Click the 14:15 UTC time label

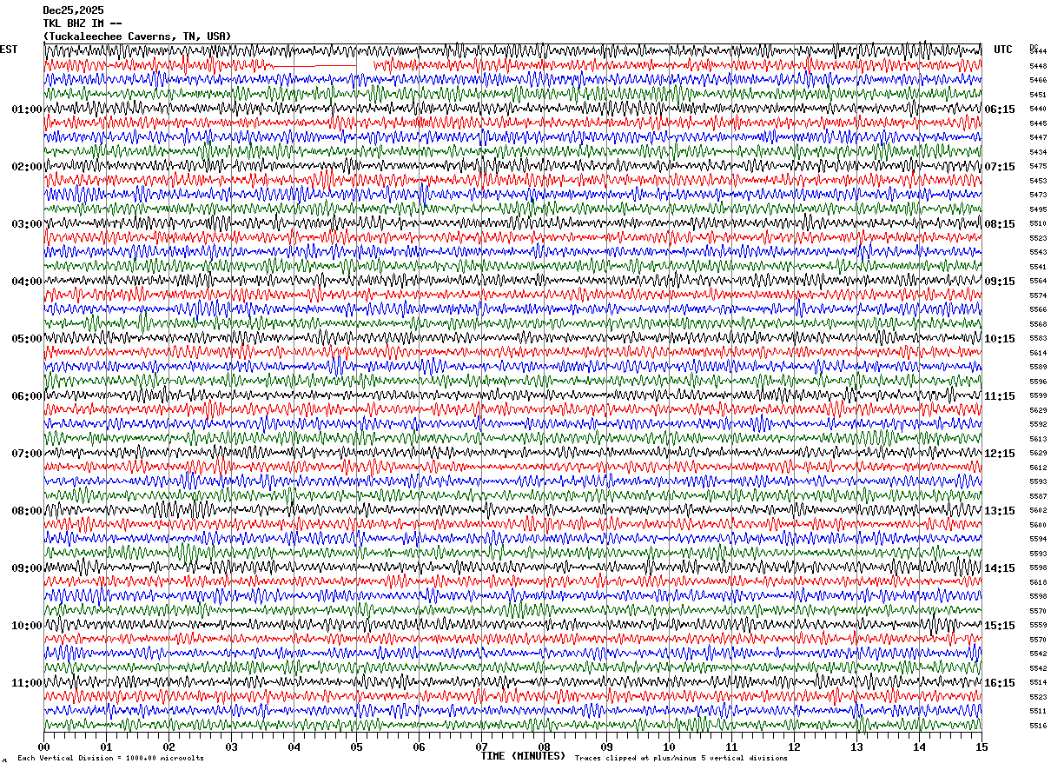pos(1000,568)
